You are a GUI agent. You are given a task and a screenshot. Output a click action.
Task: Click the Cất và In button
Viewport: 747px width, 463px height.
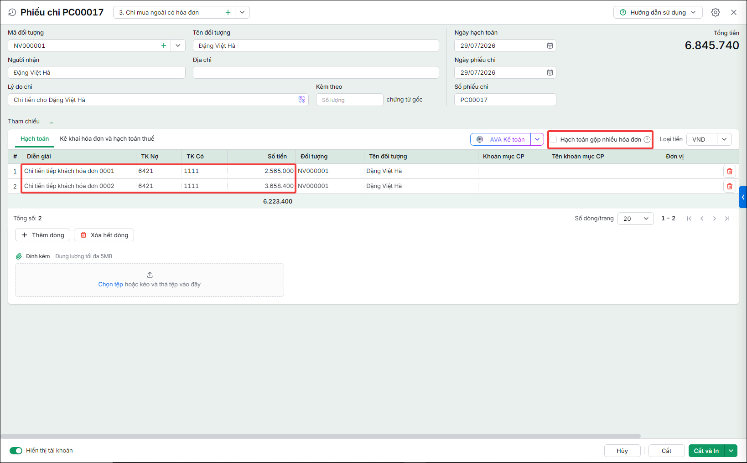click(706, 451)
